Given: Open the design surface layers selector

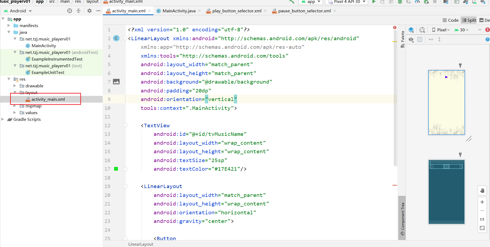Looking at the screenshot, I should [411, 30].
